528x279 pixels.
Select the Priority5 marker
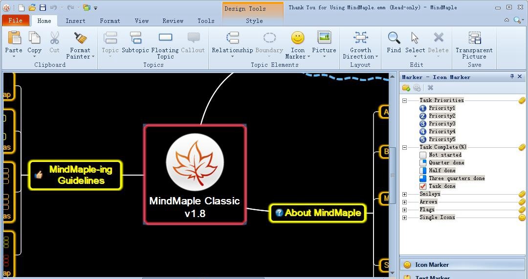(x=438, y=139)
